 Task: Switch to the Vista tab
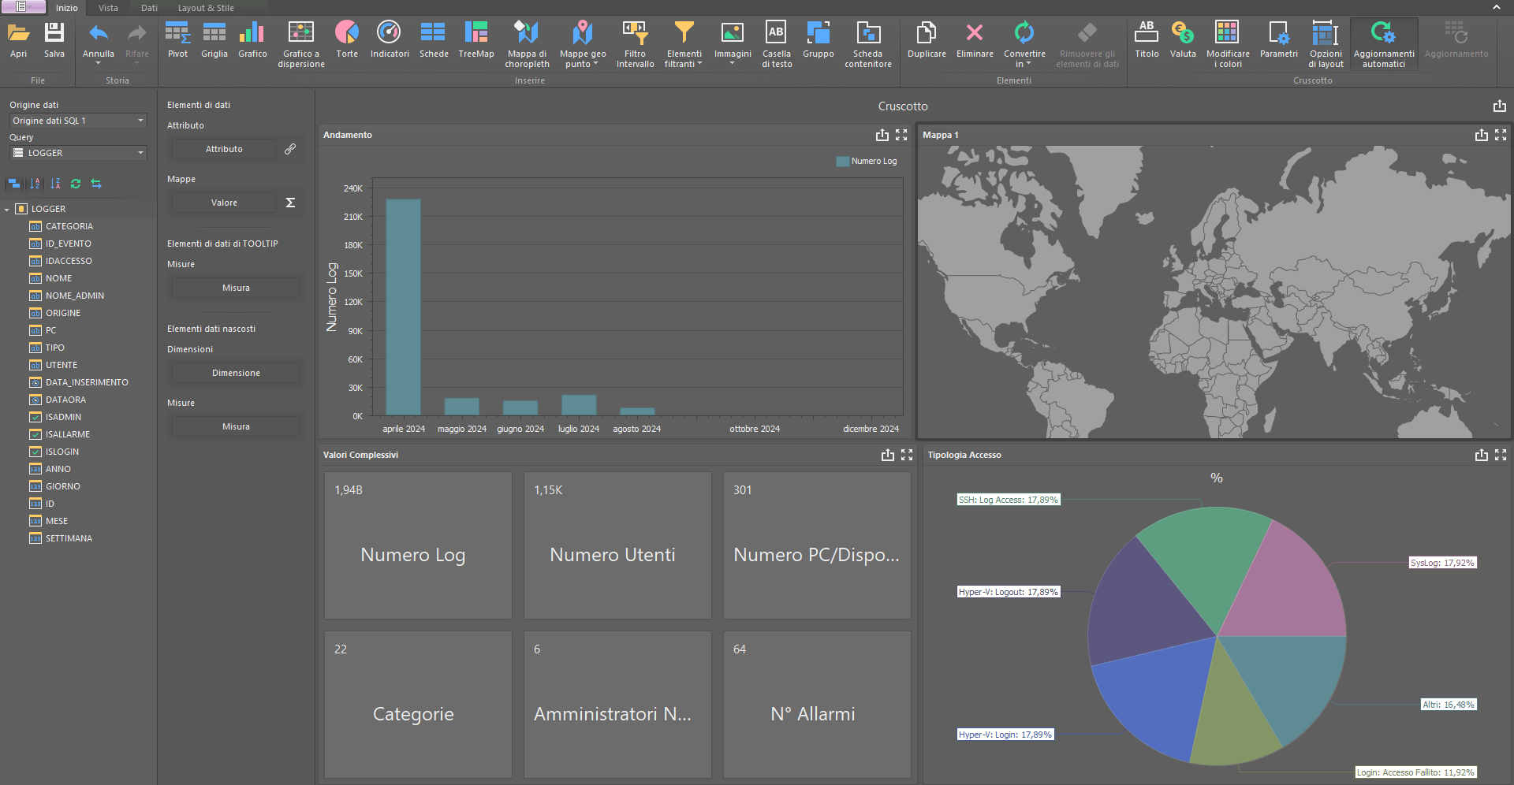(108, 8)
